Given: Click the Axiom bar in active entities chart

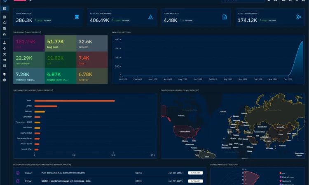Looking at the screenshot, I should (x=75, y=101).
